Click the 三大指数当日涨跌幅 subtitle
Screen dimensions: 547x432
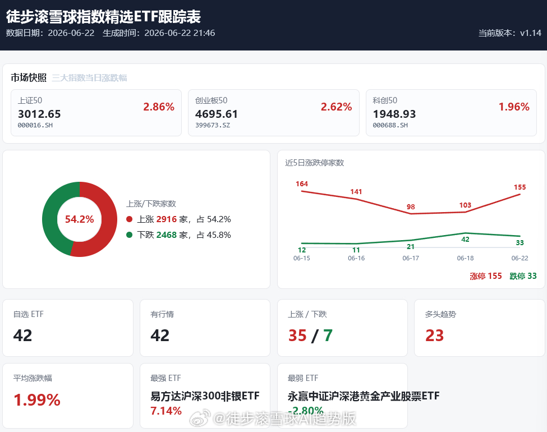coord(89,77)
